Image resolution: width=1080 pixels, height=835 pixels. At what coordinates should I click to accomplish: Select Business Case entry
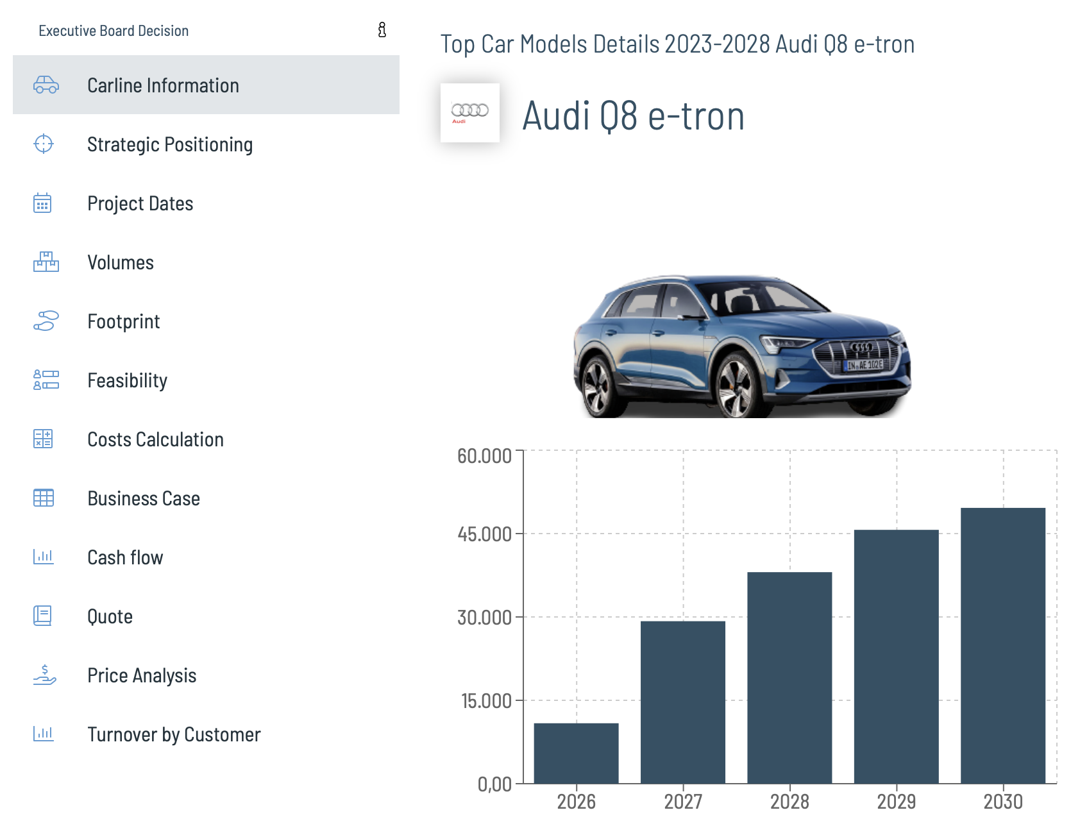pyautogui.click(x=206, y=498)
